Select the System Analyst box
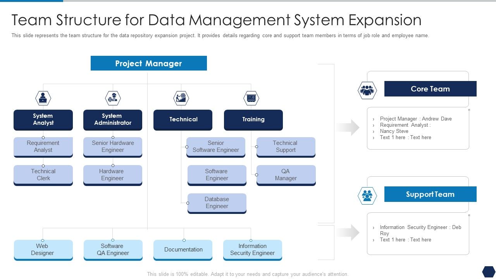 [x=43, y=120]
